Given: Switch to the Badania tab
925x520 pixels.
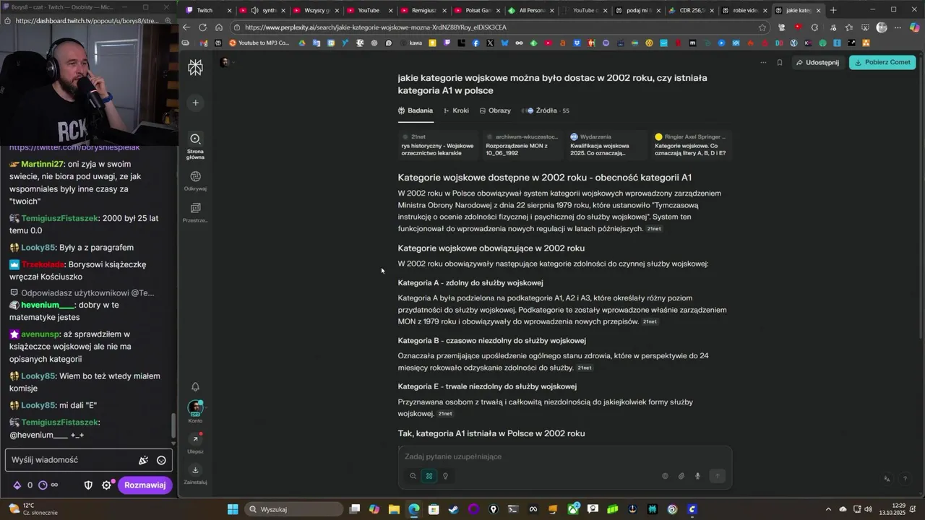Looking at the screenshot, I should tap(416, 110).
